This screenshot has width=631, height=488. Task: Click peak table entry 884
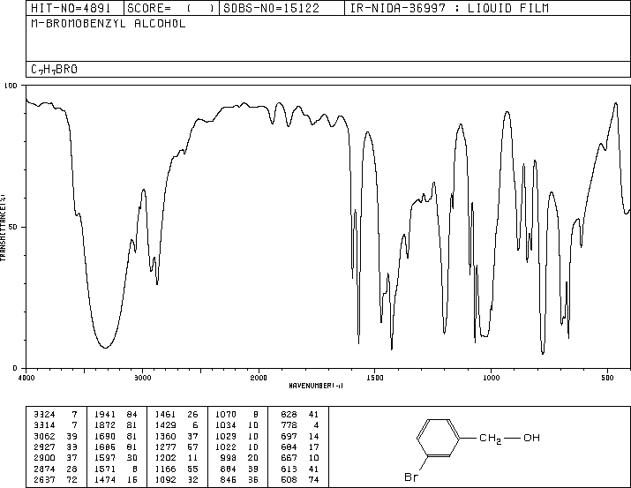(x=229, y=469)
